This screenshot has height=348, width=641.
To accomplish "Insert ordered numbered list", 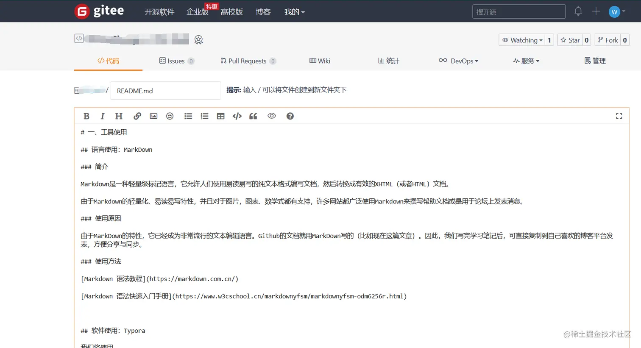I will [205, 116].
